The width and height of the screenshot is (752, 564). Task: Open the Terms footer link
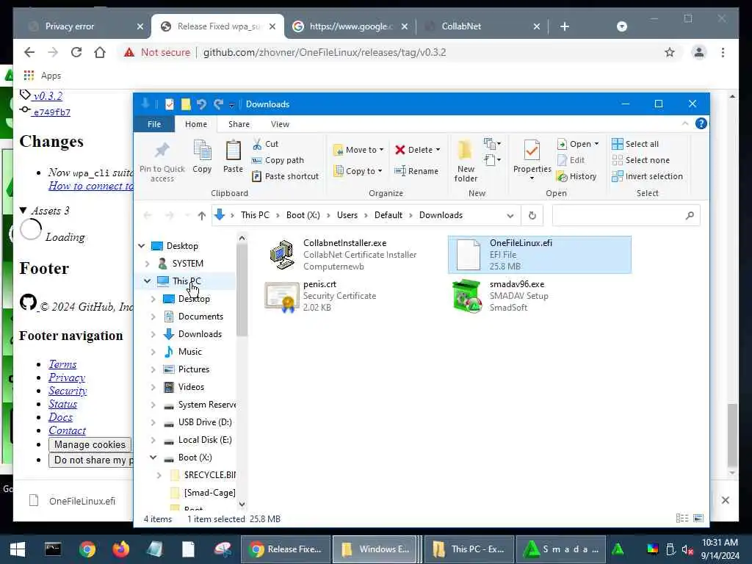coord(62,364)
